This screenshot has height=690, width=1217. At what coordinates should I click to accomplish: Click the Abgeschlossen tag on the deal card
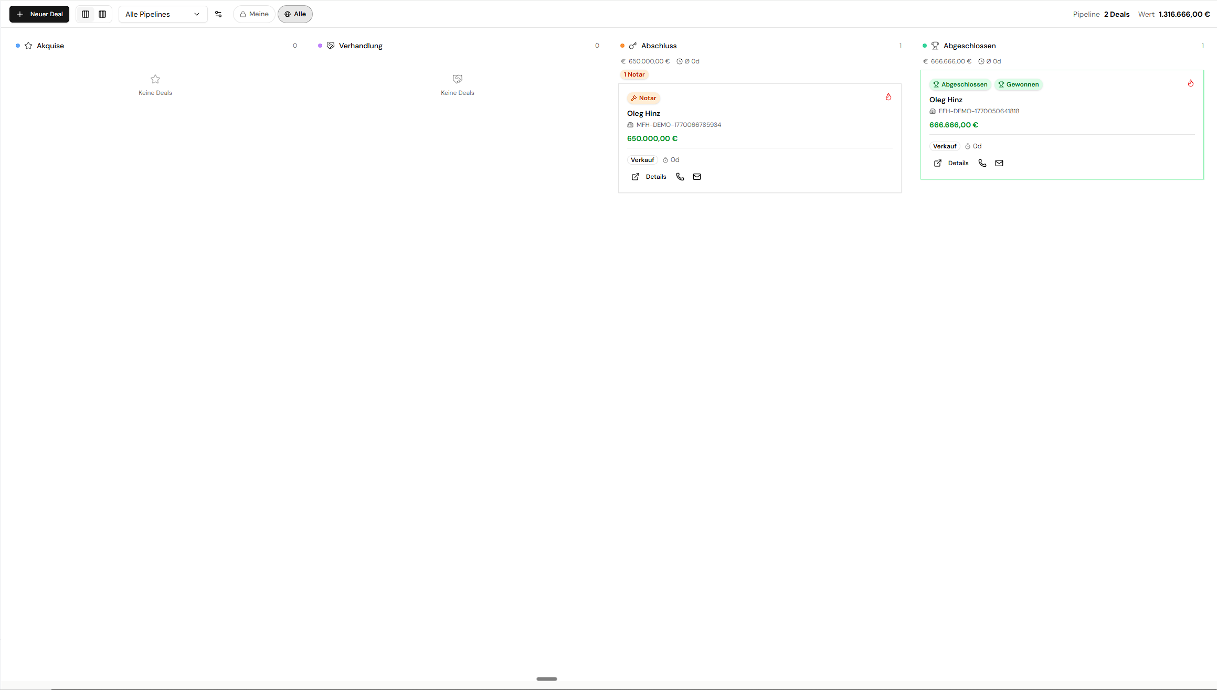(x=960, y=84)
